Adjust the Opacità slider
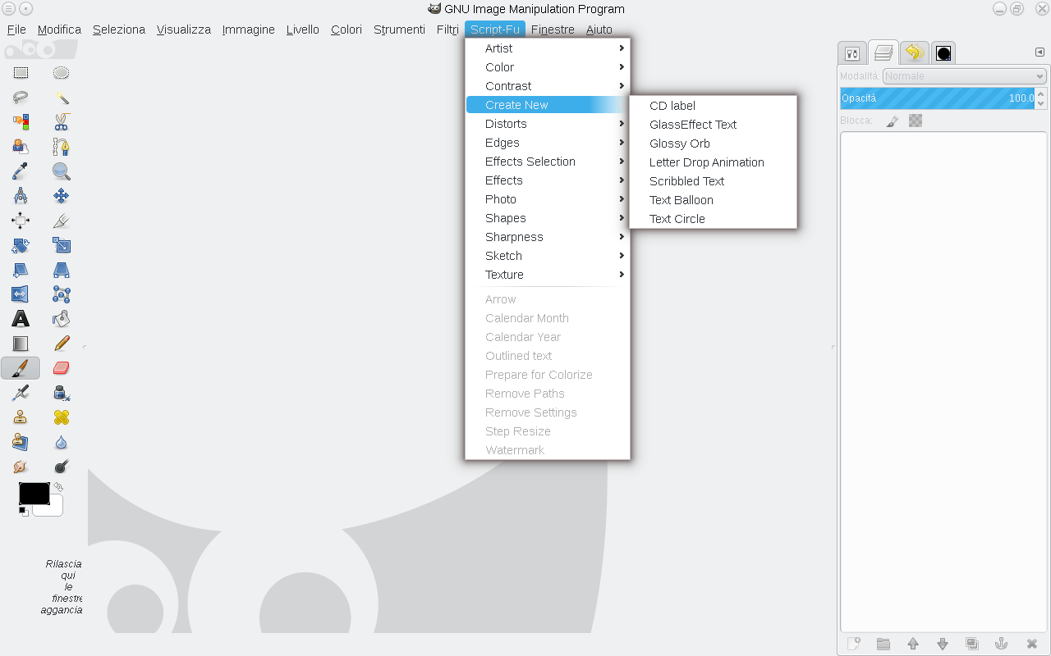Viewport: 1051px width, 656px height. point(937,98)
